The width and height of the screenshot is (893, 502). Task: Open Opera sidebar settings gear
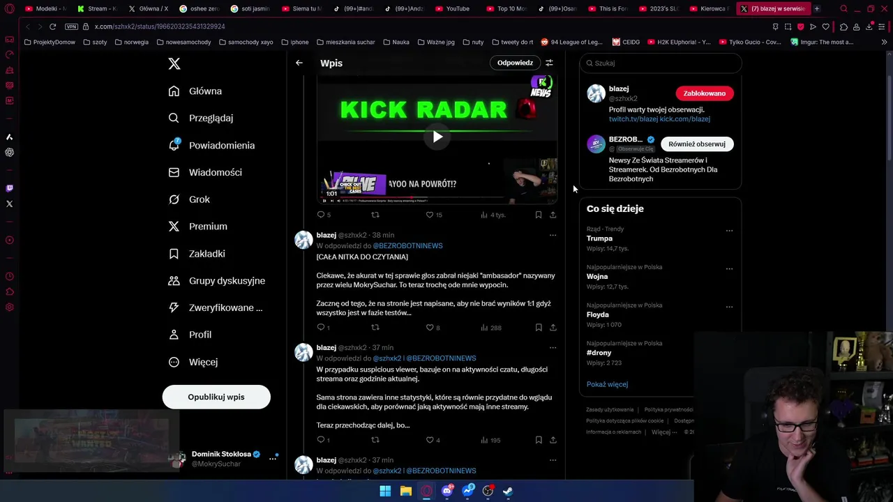tap(9, 307)
